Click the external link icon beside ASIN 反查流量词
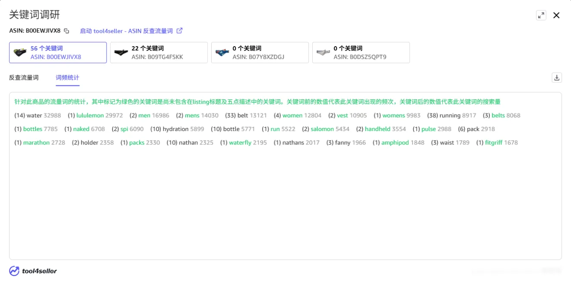 [180, 31]
